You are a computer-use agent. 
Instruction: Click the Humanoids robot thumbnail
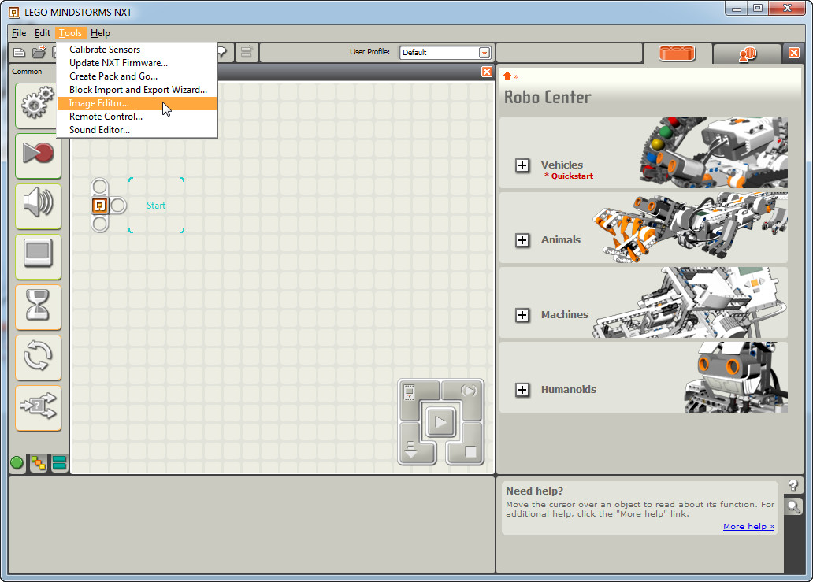[737, 376]
